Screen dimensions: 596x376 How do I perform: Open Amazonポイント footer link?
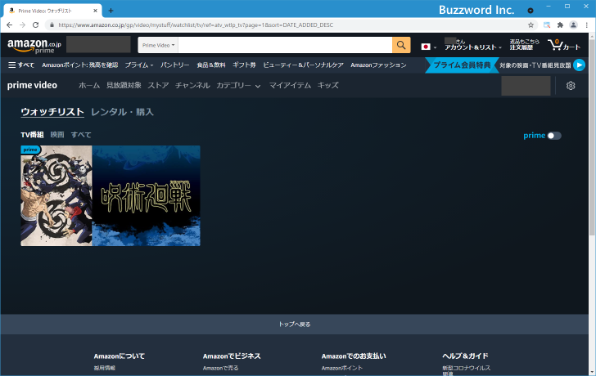pos(342,368)
